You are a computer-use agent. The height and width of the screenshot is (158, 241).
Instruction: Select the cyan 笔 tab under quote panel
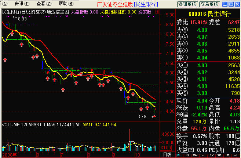[x=179, y=155]
